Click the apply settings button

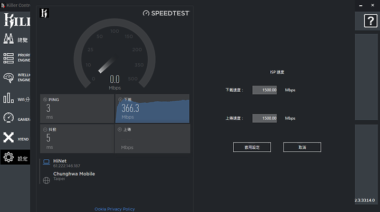[x=252, y=147]
